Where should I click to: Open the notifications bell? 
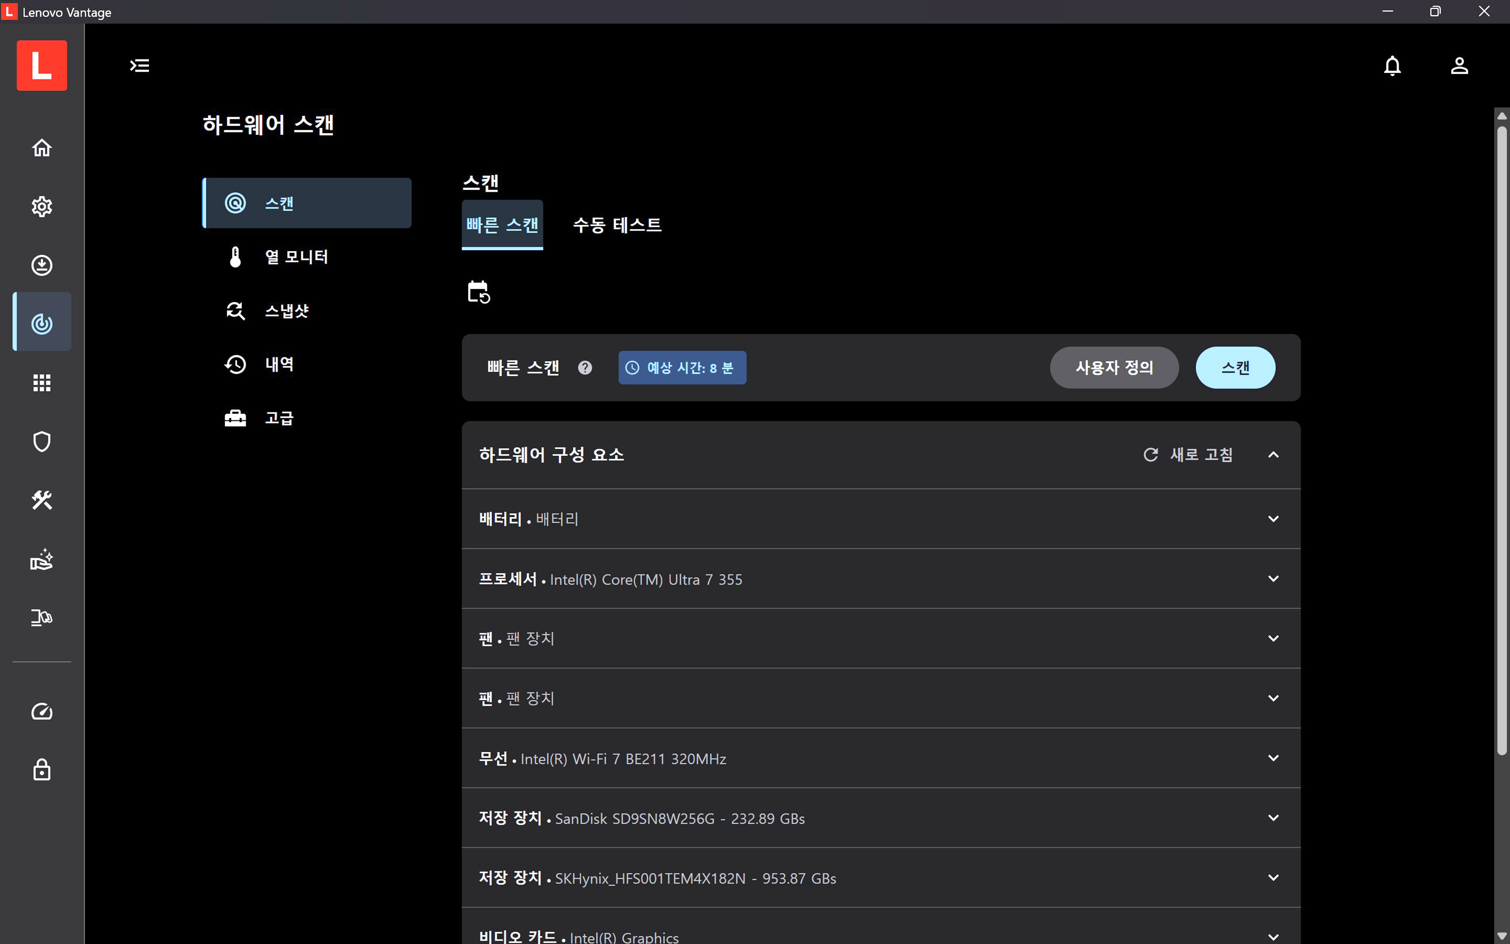coord(1392,65)
